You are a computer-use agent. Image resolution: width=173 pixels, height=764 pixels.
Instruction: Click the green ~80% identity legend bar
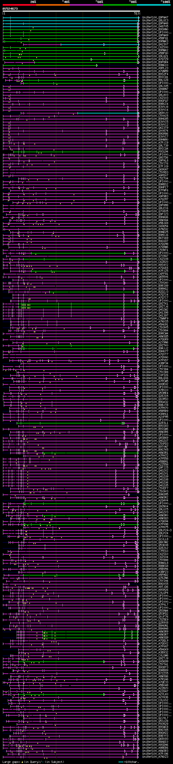[120, 5]
